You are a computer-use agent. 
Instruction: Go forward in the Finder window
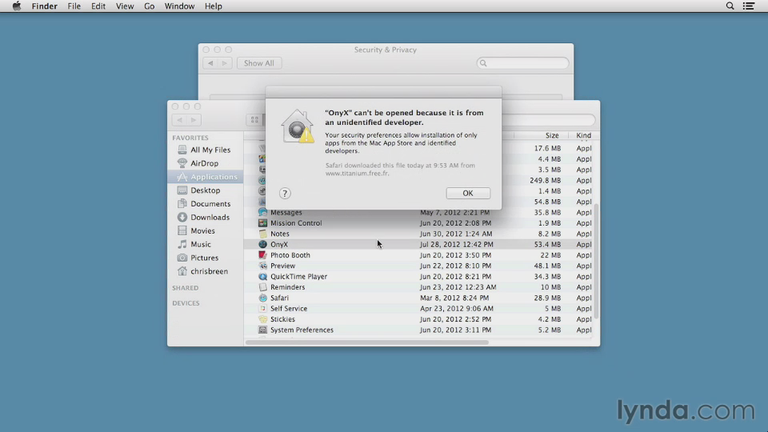tap(194, 120)
